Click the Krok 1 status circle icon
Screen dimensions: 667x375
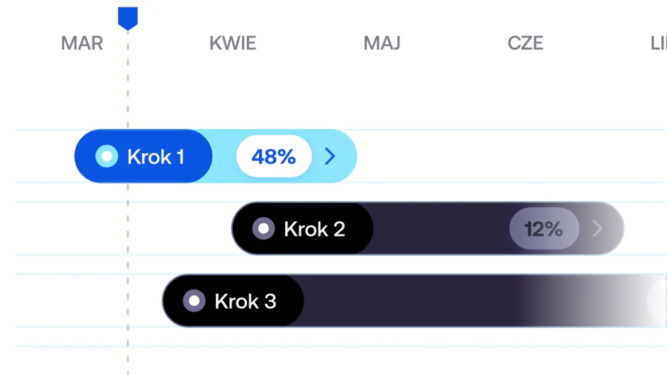click(x=107, y=156)
